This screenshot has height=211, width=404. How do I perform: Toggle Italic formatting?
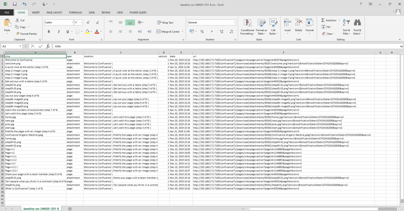[x=59, y=31]
